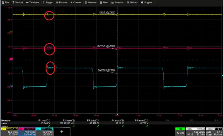Click the P1 status green checkmark
The height and width of the screenshot is (136, 223).
point(49,126)
